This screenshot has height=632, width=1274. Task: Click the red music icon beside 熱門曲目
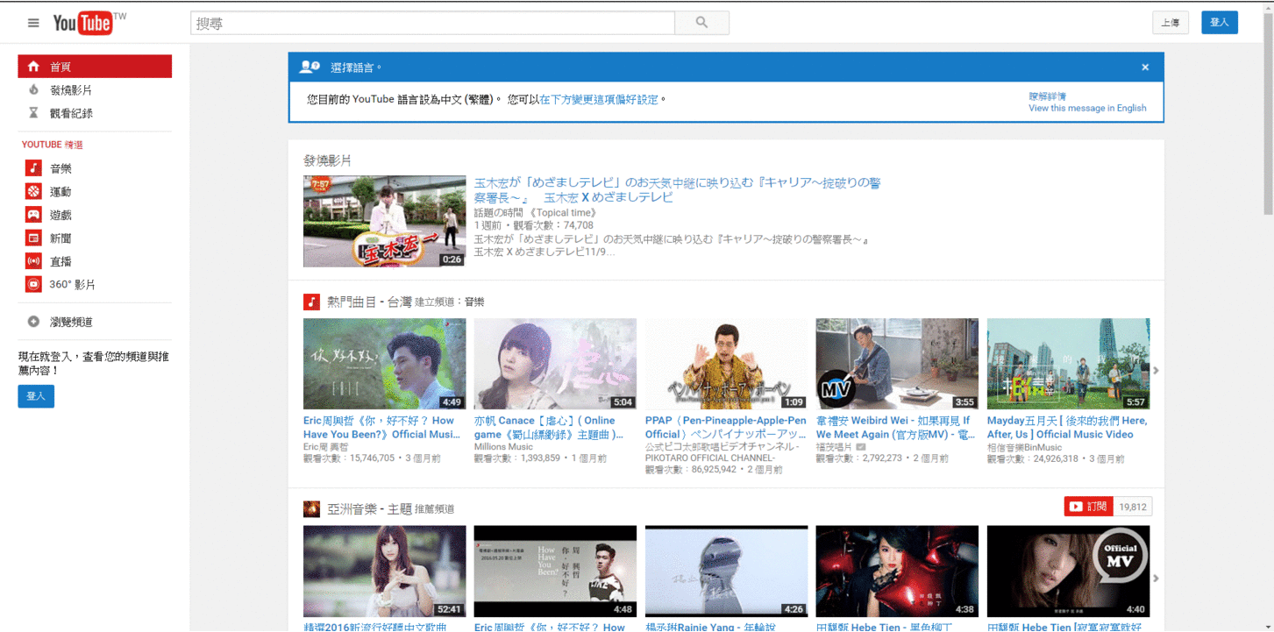pos(311,302)
